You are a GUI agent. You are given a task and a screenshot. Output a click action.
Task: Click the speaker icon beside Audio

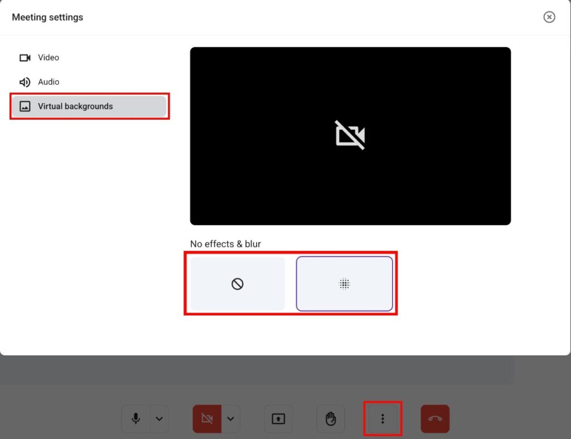(25, 82)
